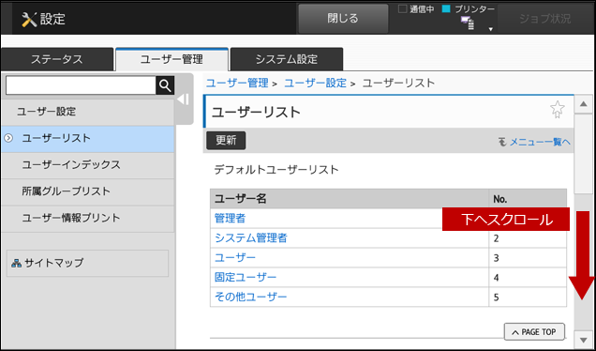596x351 pixels.
Task: Collapse the sidebar panel arrow
Action: pyautogui.click(x=184, y=99)
